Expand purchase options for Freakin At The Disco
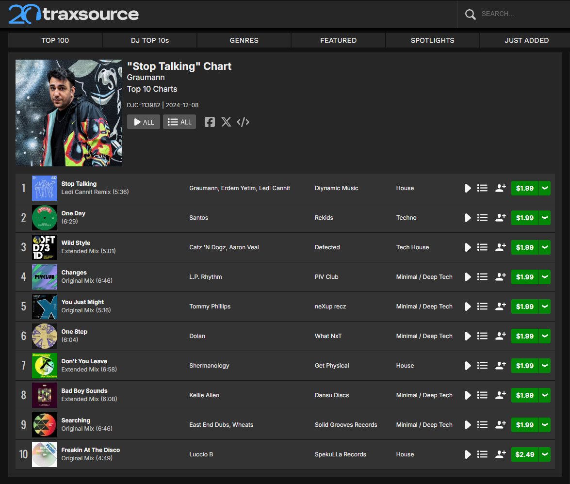This screenshot has width=570, height=484. (x=545, y=454)
